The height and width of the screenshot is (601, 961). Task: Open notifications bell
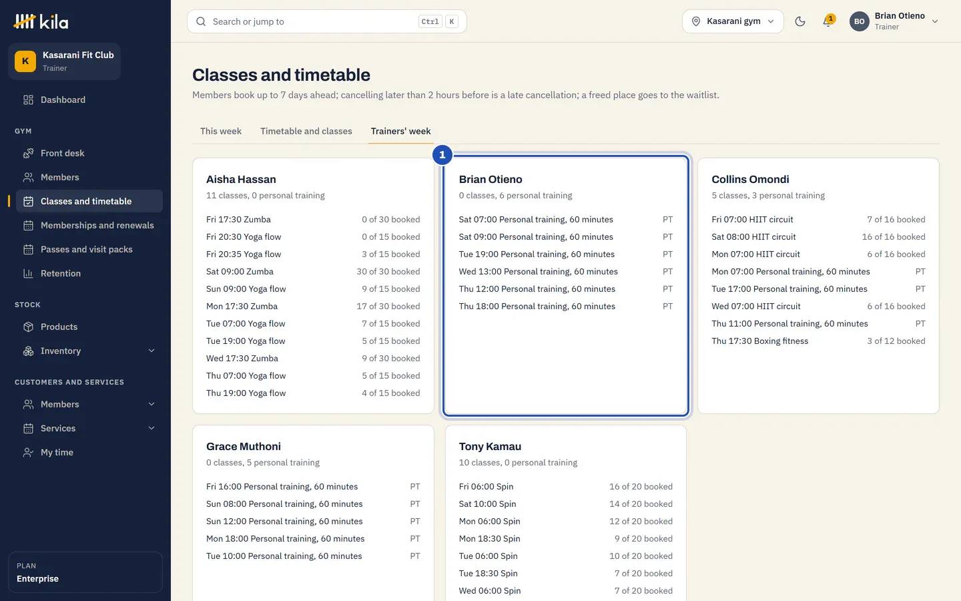click(x=828, y=21)
